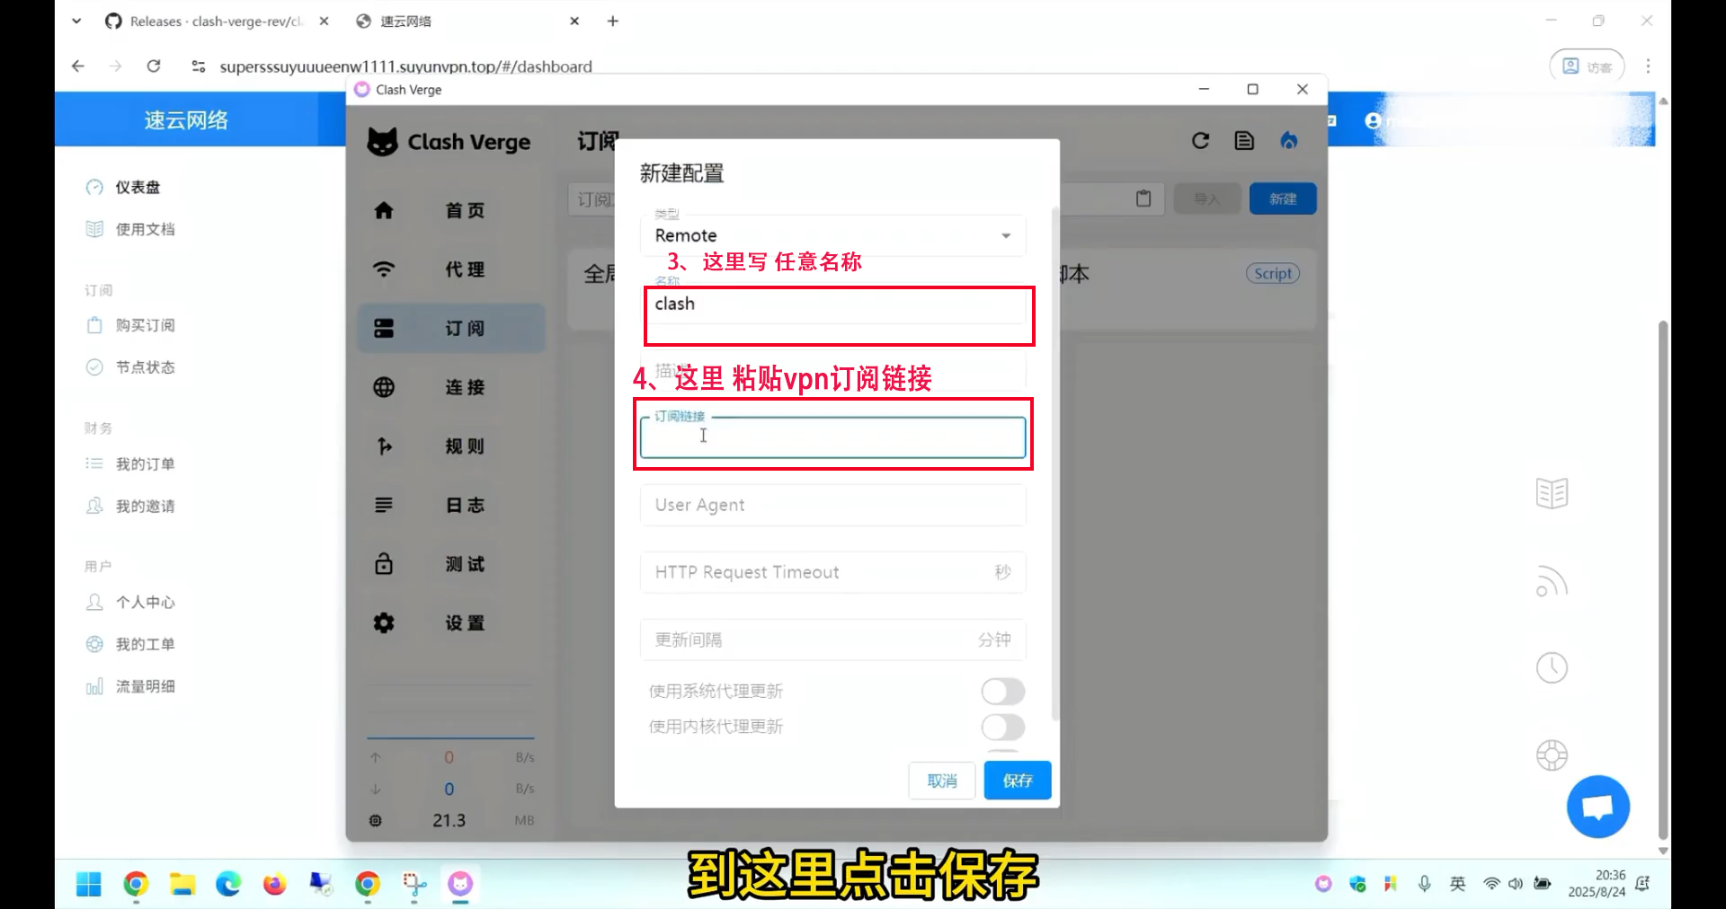This screenshot has height=909, width=1726.
Task: Click the name field containing clash
Action: coord(832,304)
